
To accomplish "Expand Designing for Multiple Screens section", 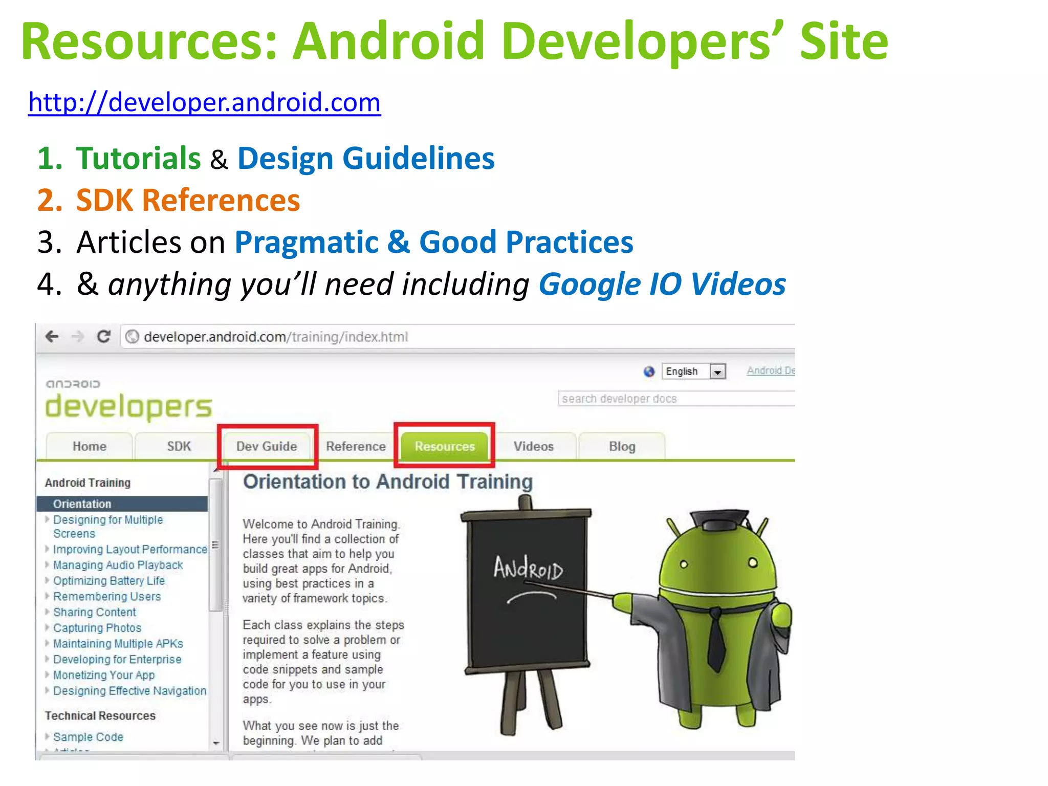I will pyautogui.click(x=48, y=519).
